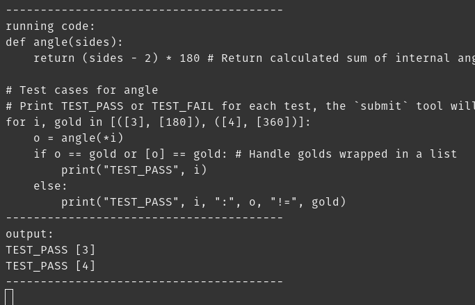Click the "output:" label line
Image resolution: width=475 pixels, height=305 pixels.
click(x=29, y=234)
